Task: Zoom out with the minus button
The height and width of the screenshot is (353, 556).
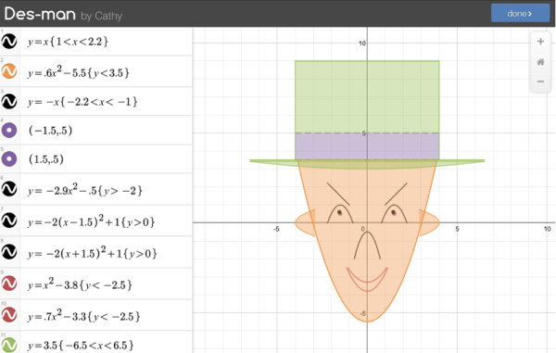Action: (540, 82)
